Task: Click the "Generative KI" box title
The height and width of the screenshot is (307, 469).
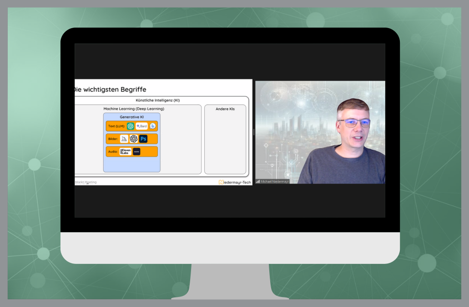Action: (x=131, y=117)
